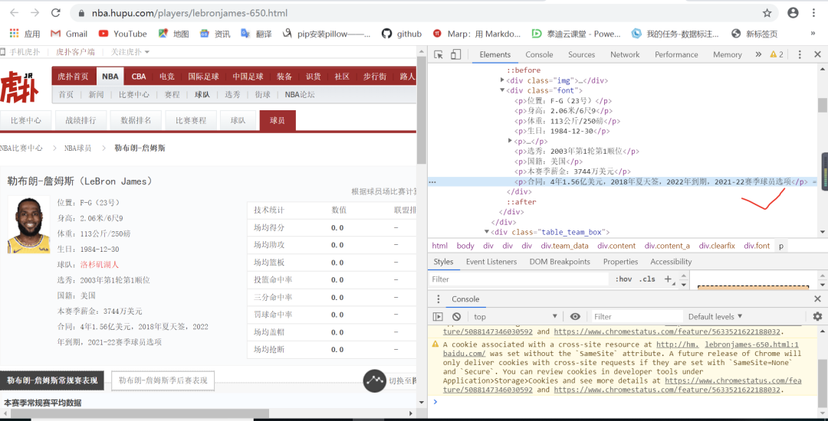The image size is (828, 421).
Task: Click the clear console icon
Action: point(456,317)
